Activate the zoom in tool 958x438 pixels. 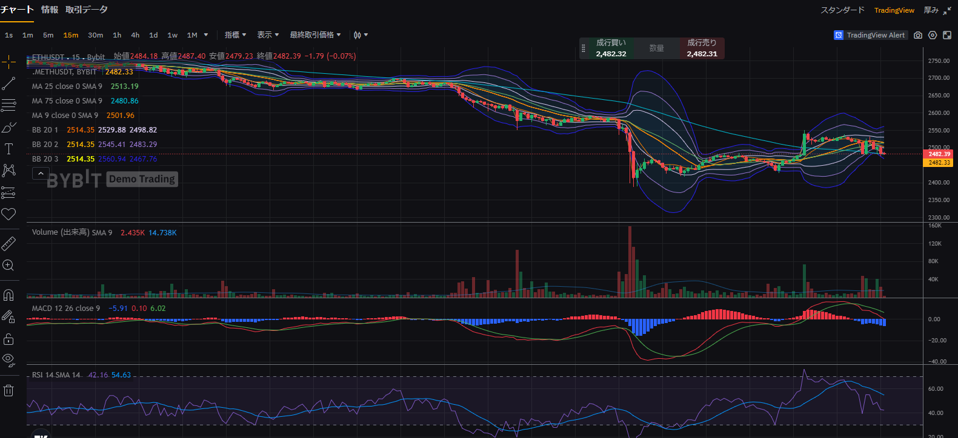(8, 265)
